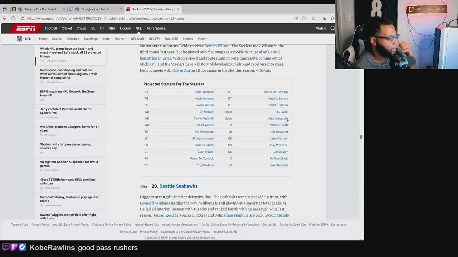Select the Ranking 2025 NFL rosters tab
458x257 pixels.
[153, 9]
